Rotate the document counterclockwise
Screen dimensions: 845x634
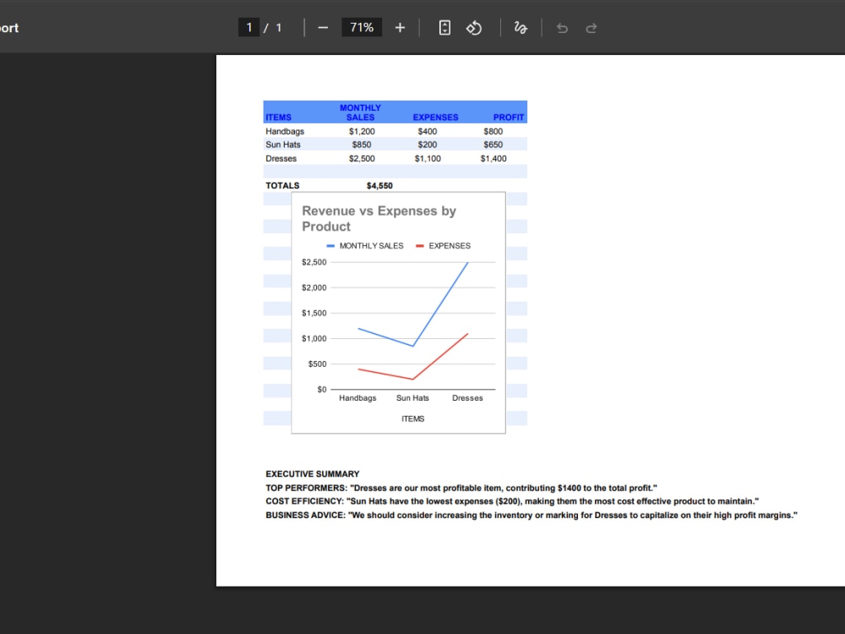pyautogui.click(x=474, y=28)
